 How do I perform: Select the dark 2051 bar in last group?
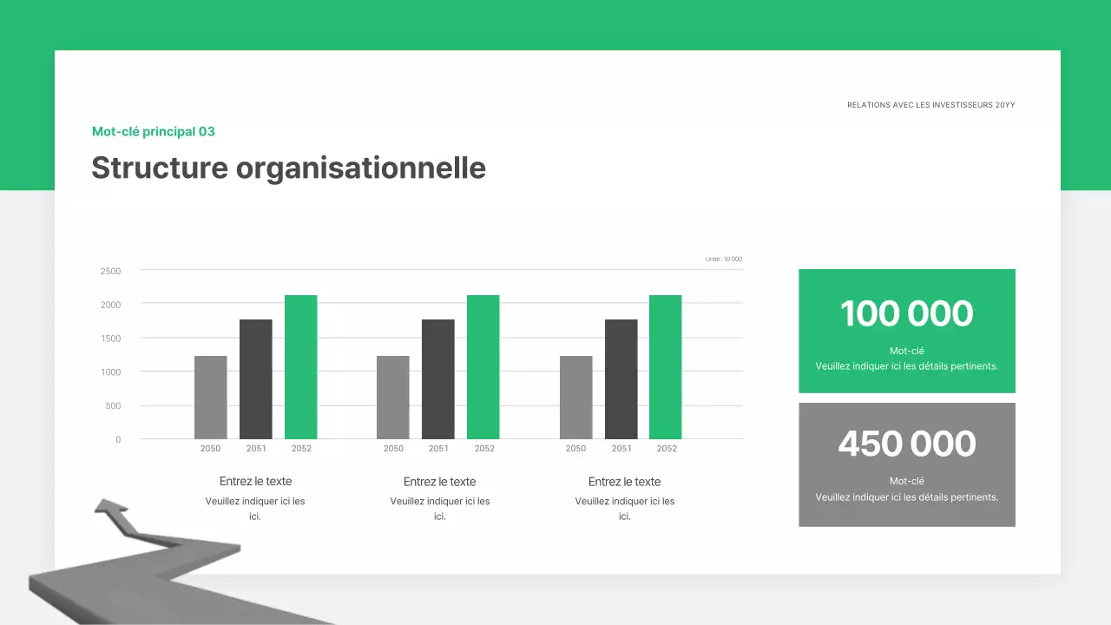[621, 379]
